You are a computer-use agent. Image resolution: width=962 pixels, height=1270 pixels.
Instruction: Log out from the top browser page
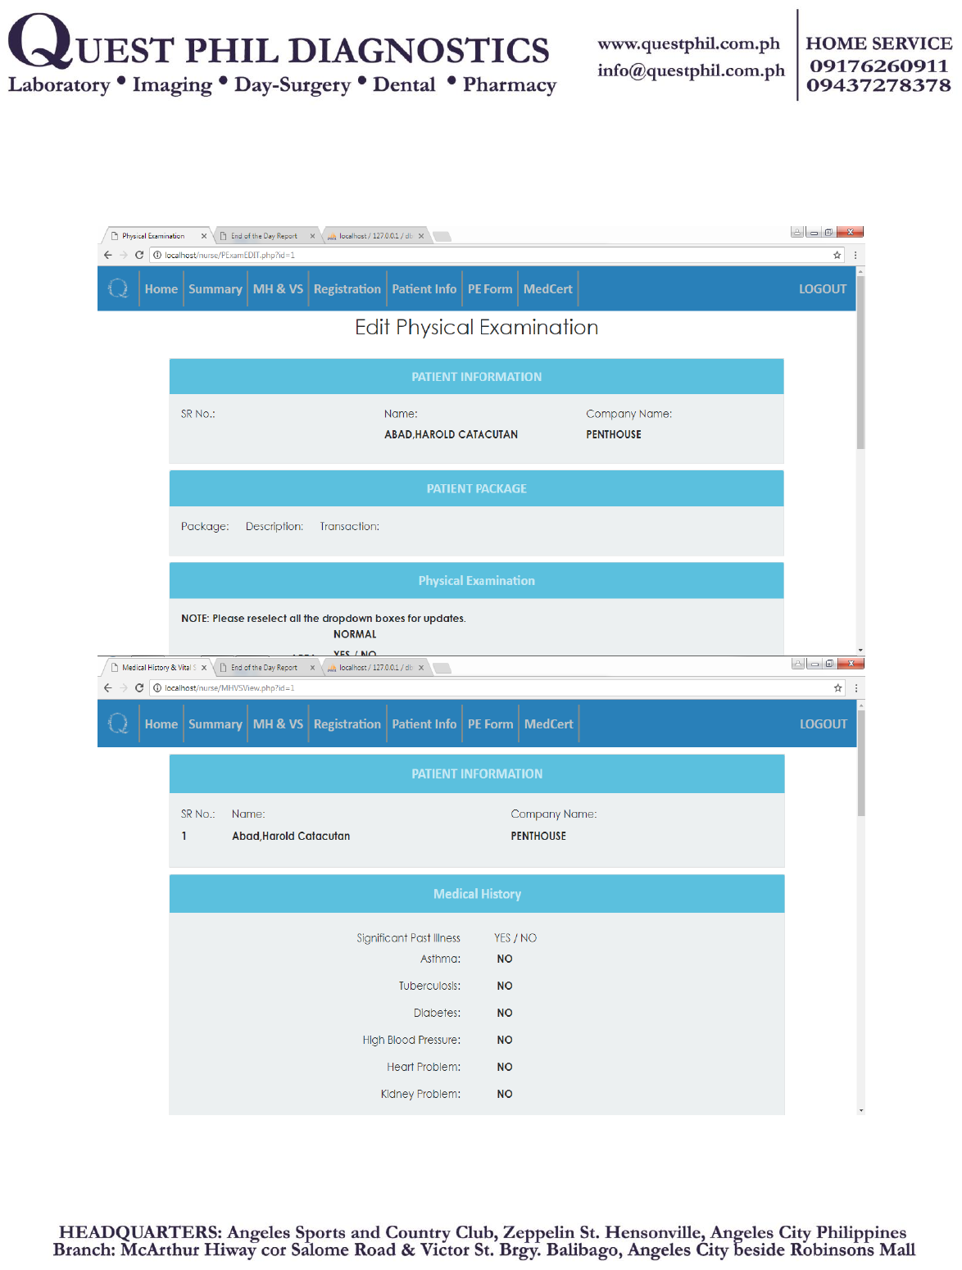click(823, 289)
